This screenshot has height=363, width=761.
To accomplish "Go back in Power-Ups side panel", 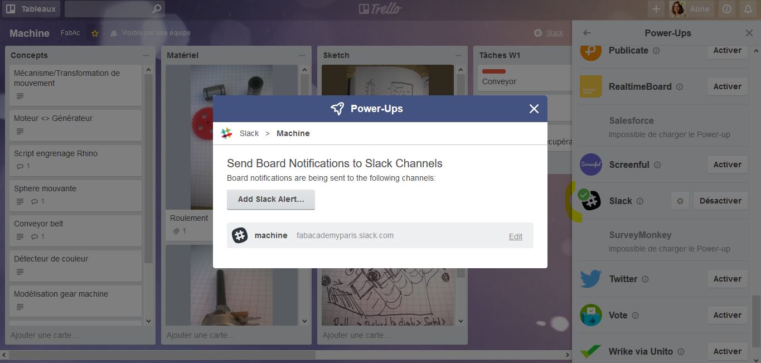I will [586, 33].
